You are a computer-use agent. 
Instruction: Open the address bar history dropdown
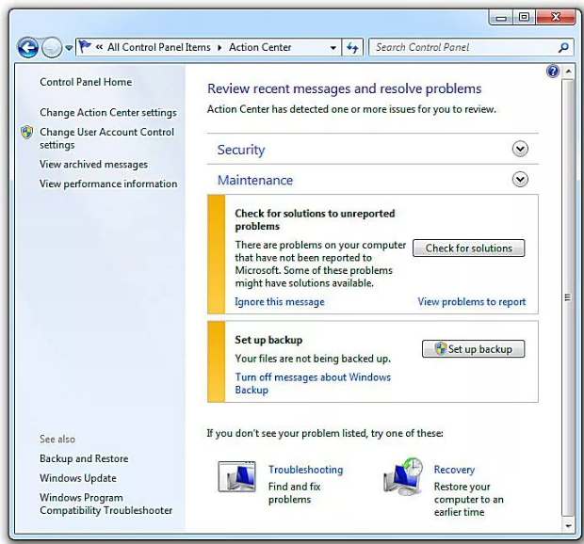click(333, 48)
